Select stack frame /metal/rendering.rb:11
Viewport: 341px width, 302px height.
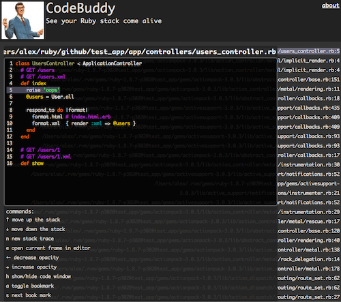coord(309,89)
